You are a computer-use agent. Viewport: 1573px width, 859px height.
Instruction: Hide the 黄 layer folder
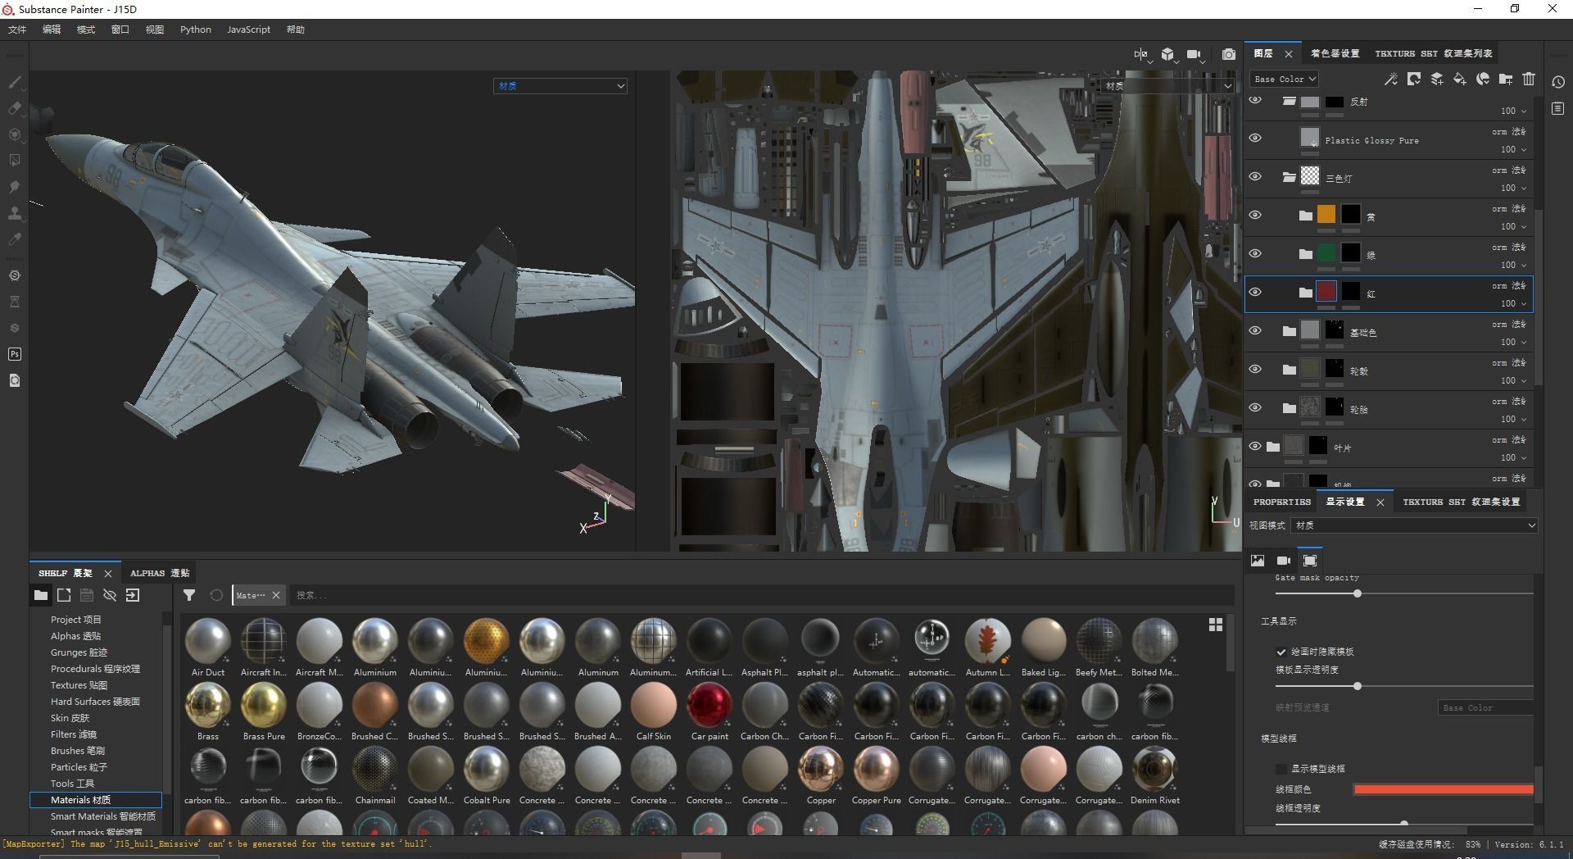(x=1255, y=215)
